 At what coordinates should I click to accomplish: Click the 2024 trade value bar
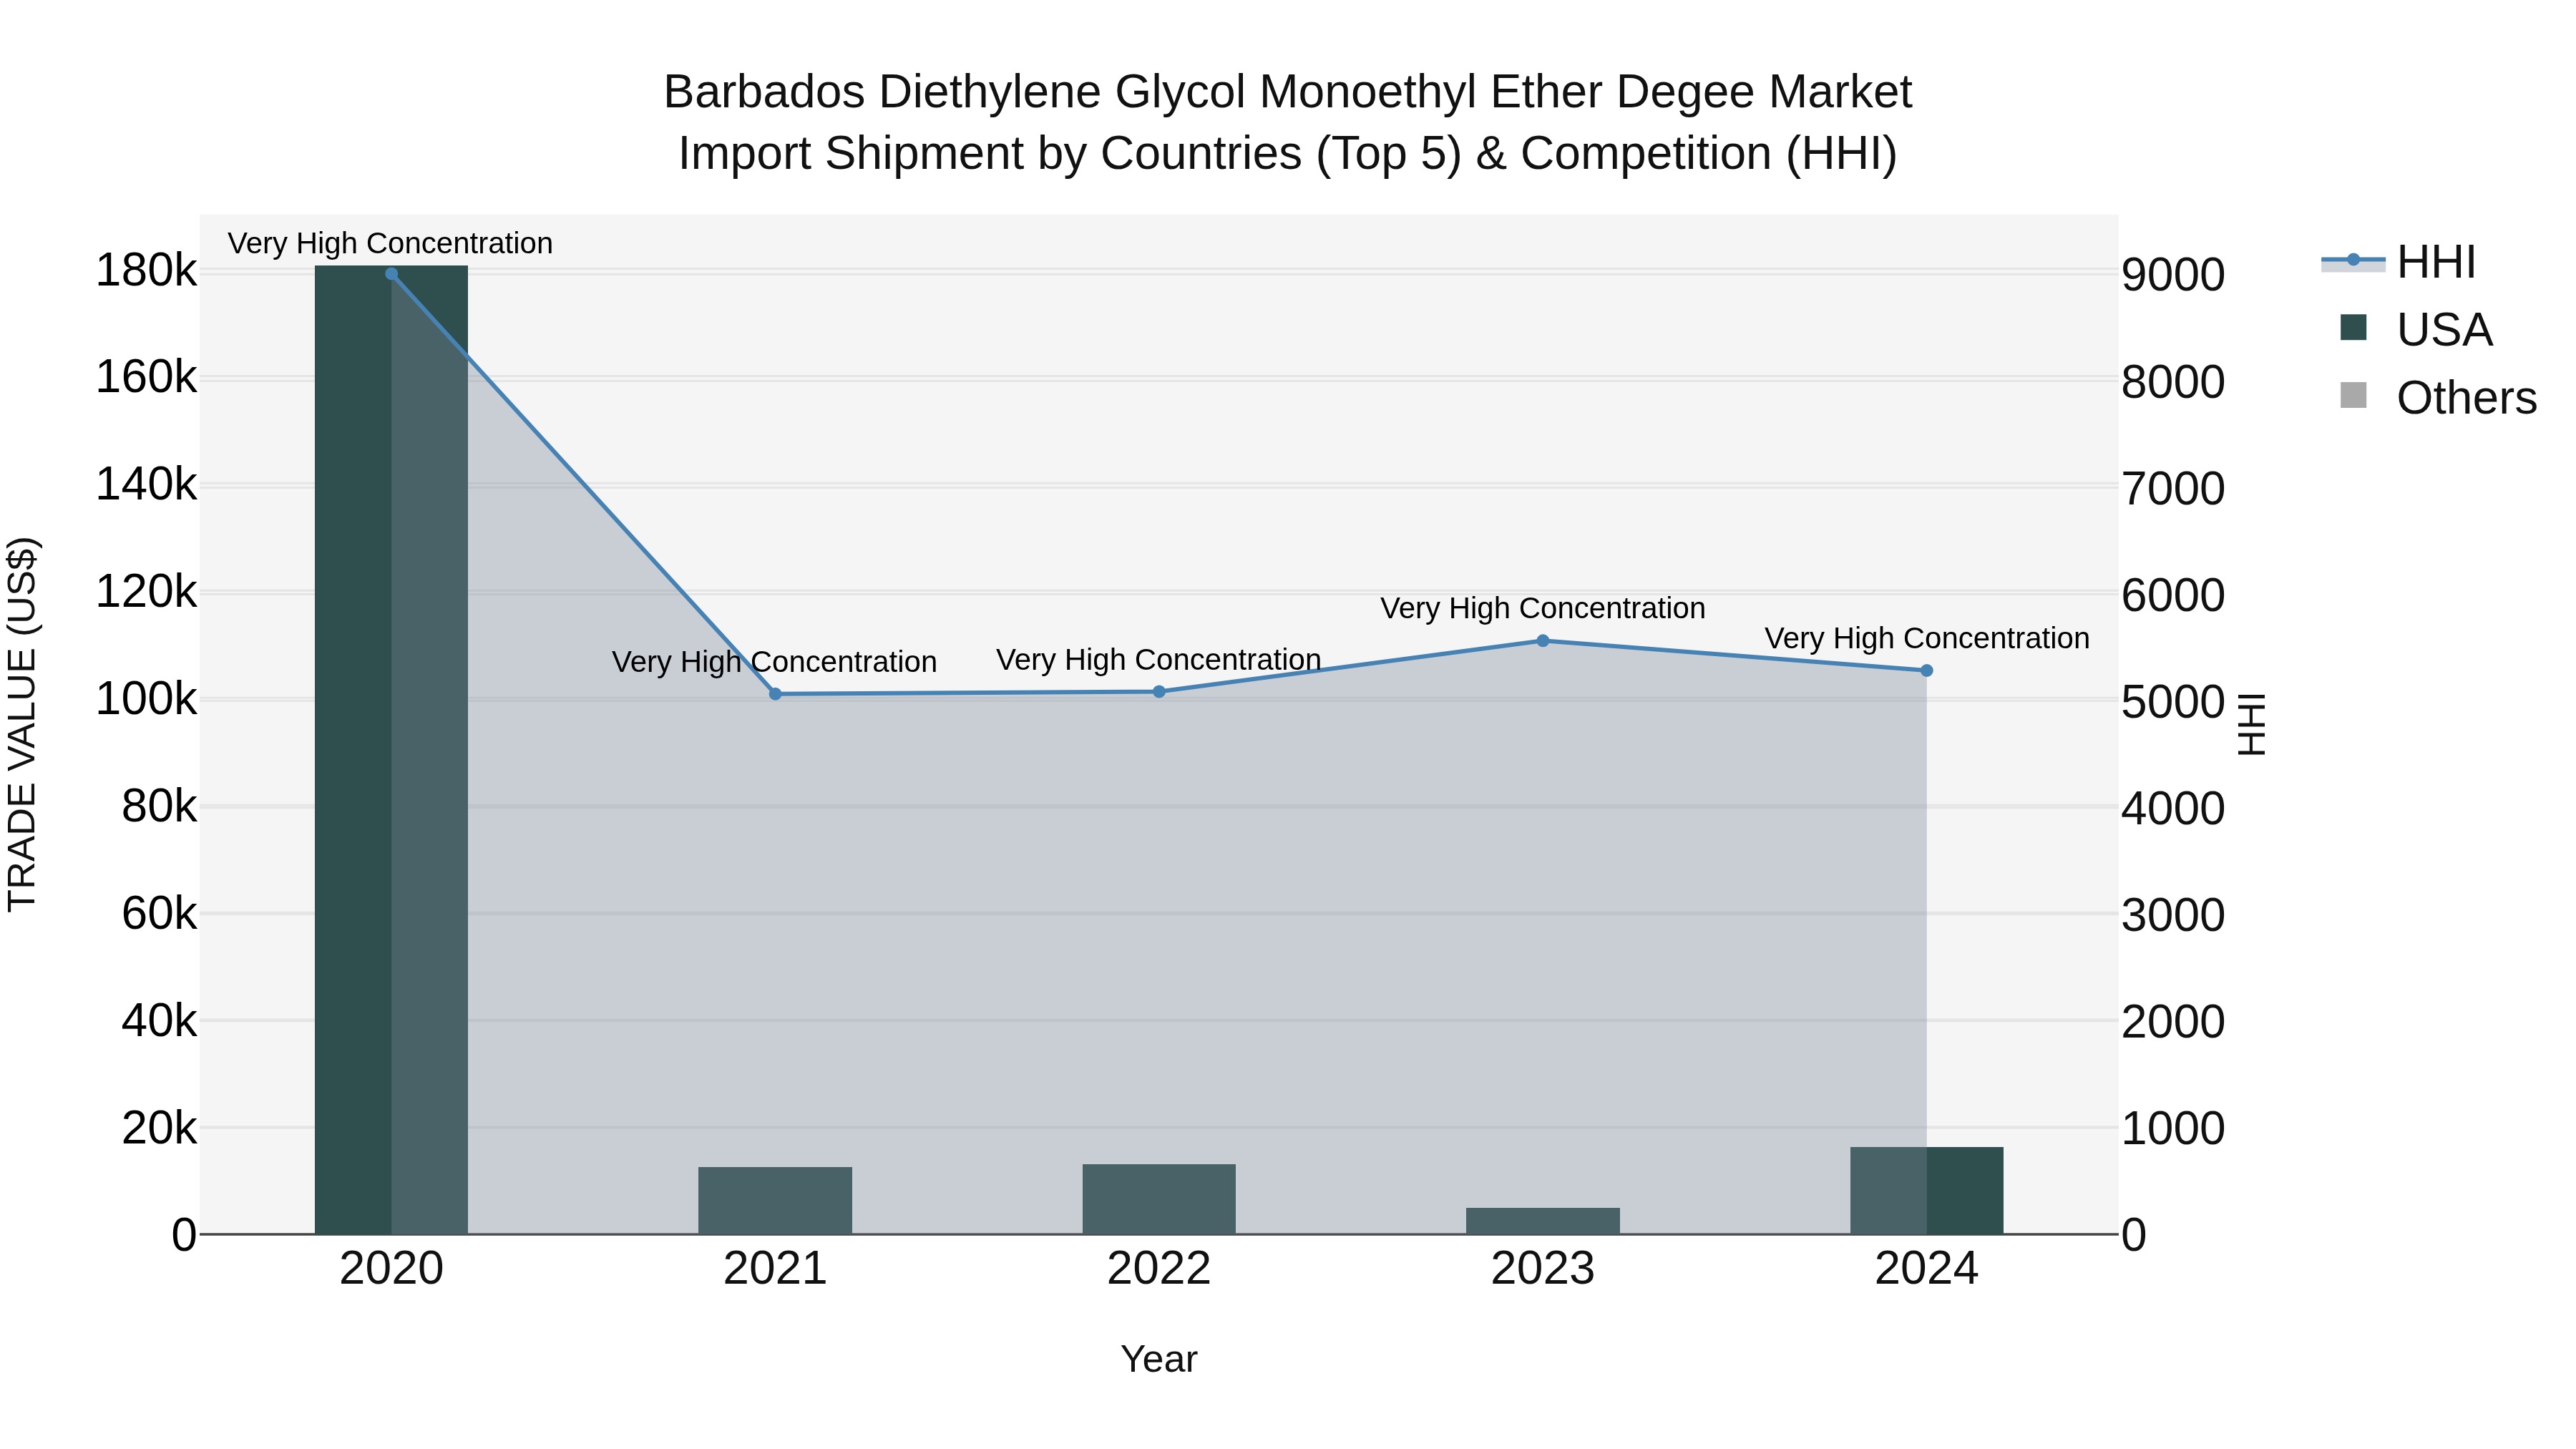pos(1927,1191)
